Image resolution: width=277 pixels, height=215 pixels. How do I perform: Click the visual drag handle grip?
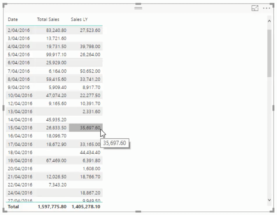(x=138, y=8)
